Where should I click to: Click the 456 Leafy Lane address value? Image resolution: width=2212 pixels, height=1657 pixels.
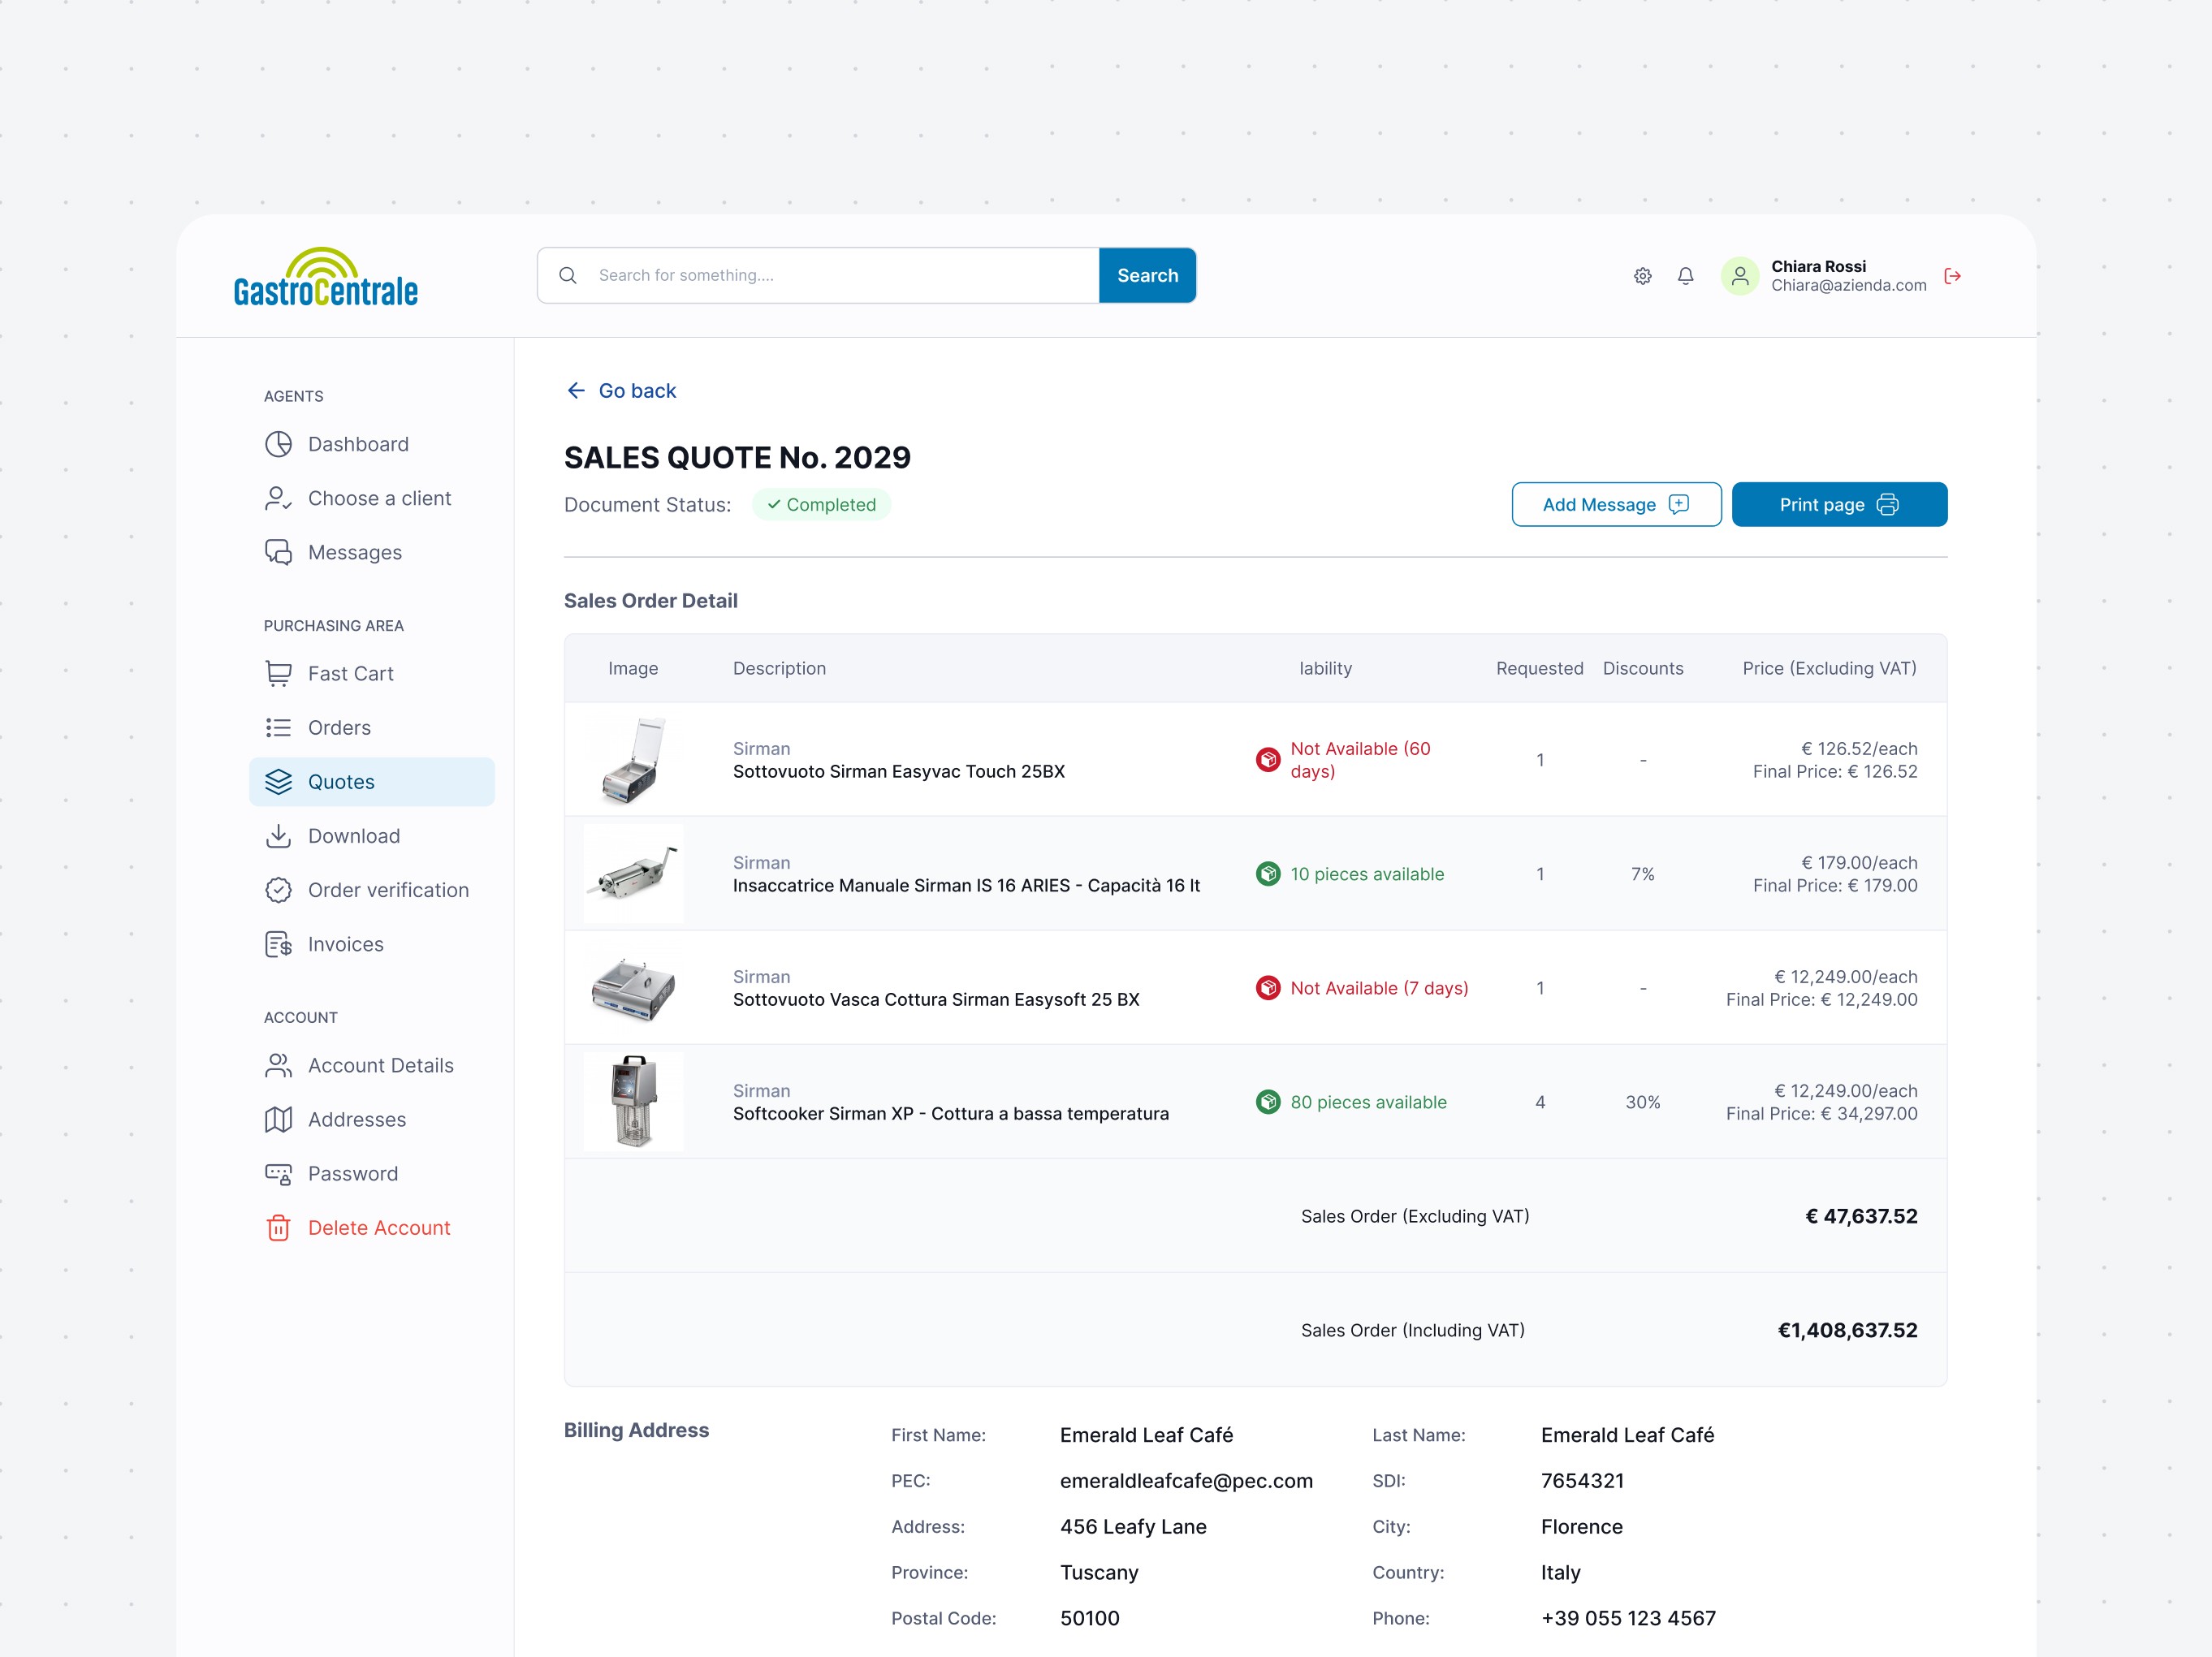1133,1527
